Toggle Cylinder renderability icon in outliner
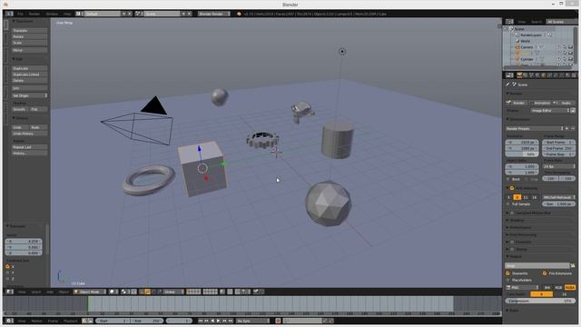The image size is (581, 327). click(x=570, y=59)
